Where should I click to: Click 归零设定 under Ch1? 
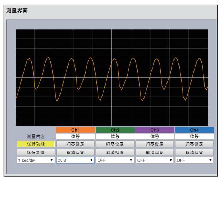click(75, 144)
